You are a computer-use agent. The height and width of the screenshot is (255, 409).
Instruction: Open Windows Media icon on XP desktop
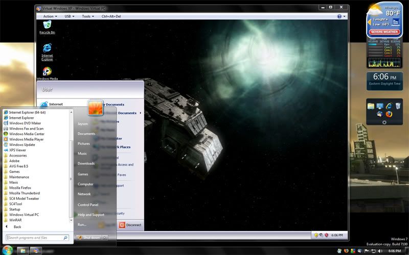tap(47, 73)
